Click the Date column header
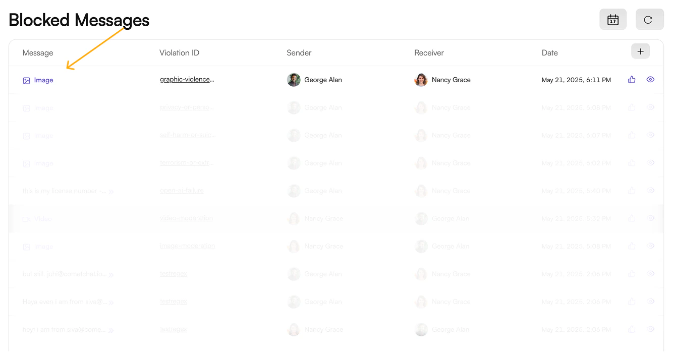 [550, 53]
